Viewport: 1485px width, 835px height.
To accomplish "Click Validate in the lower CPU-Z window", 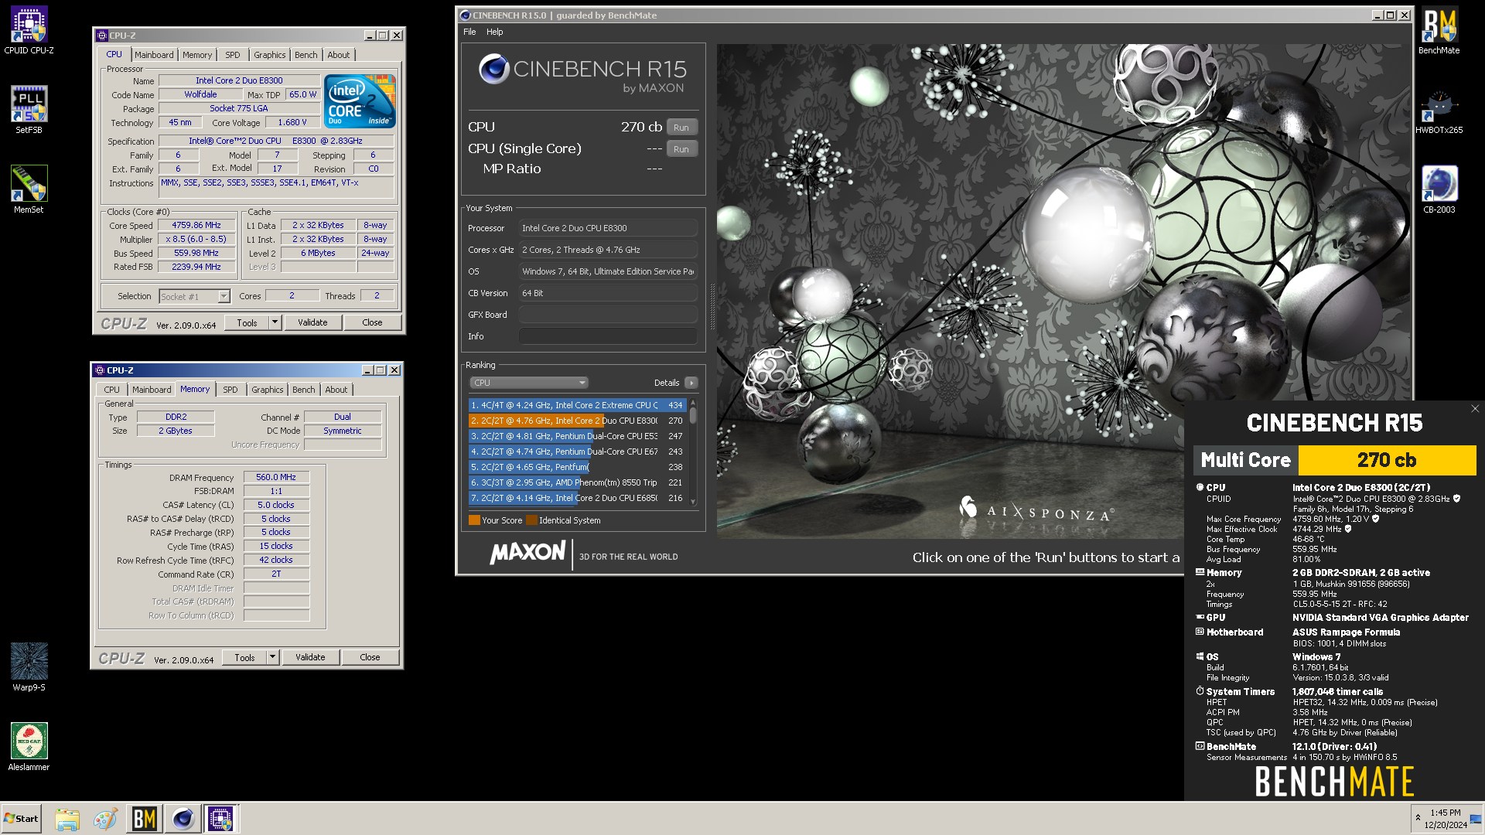I will click(310, 658).
